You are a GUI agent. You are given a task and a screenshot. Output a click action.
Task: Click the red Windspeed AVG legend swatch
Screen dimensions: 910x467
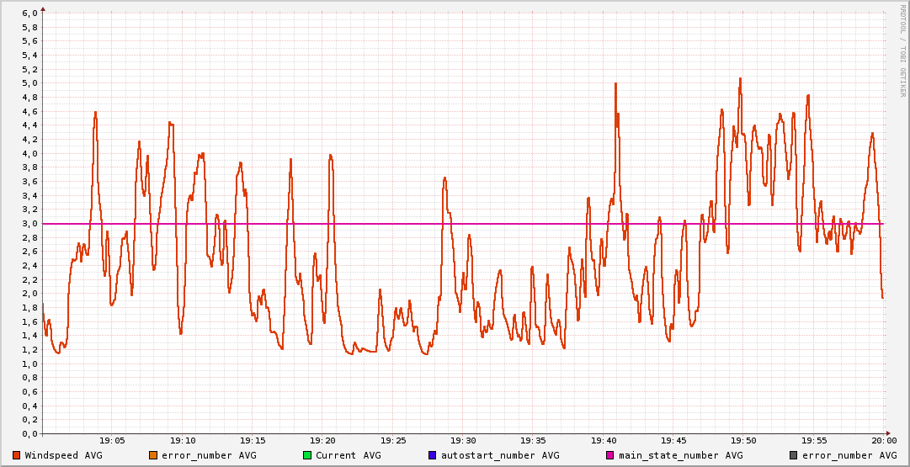(x=16, y=455)
